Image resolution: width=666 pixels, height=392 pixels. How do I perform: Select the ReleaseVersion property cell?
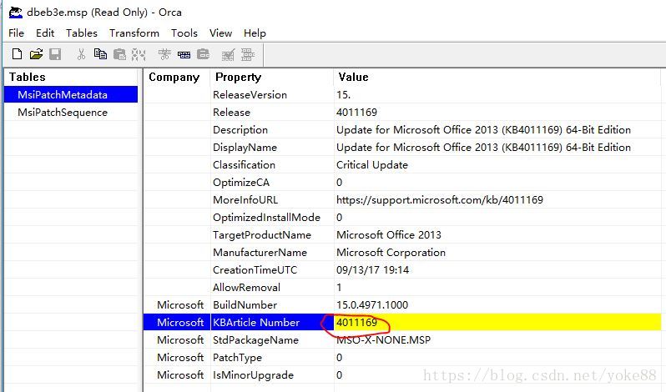pos(250,94)
